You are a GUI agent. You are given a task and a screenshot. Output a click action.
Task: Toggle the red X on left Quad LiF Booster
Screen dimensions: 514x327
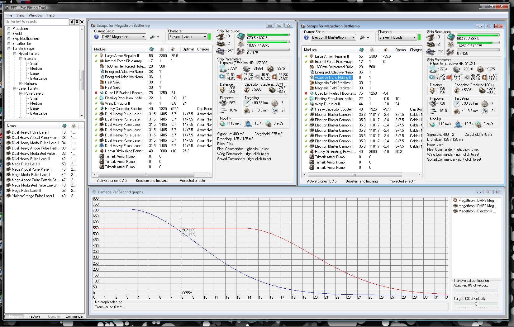click(x=96, y=93)
